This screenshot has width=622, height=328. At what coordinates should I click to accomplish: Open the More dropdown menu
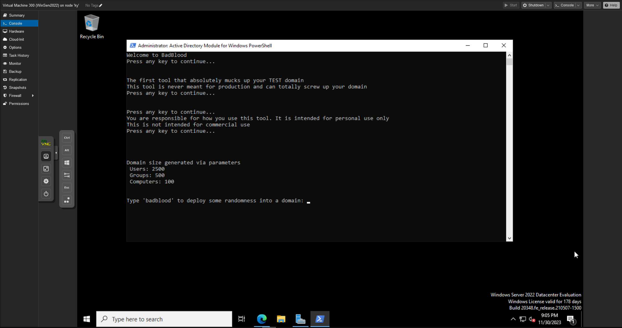[x=592, y=5]
